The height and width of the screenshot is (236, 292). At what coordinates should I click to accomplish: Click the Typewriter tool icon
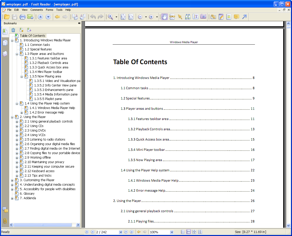229,17
